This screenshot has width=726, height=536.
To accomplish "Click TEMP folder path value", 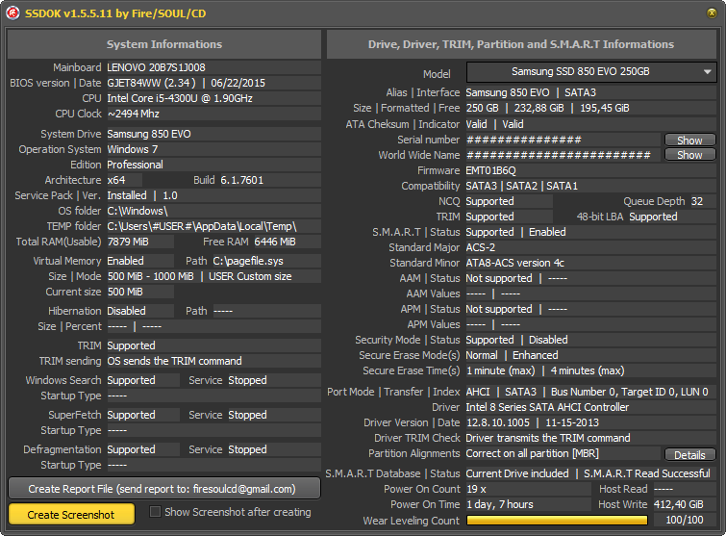I will pos(202,226).
